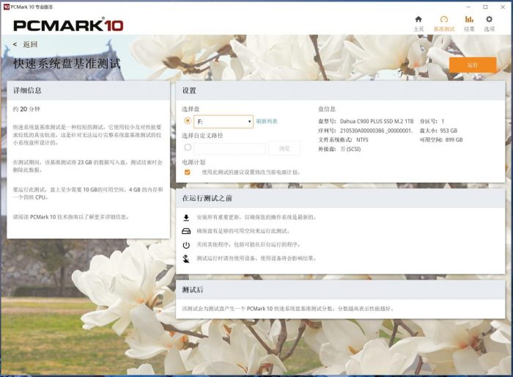This screenshot has width=513, height=377.
Task: Toggle the 电源计划 power plan checkbox
Action: coord(188,172)
